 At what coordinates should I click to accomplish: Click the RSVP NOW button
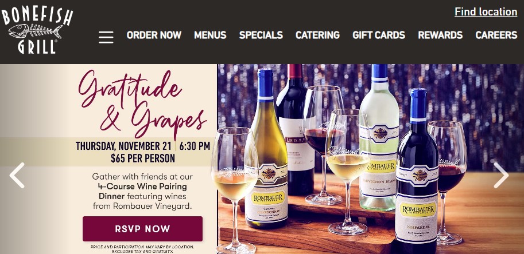tap(143, 229)
